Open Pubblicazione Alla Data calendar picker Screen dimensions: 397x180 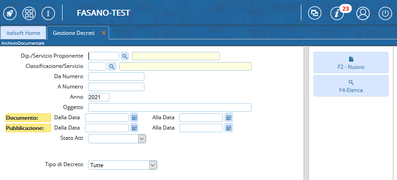click(228, 128)
